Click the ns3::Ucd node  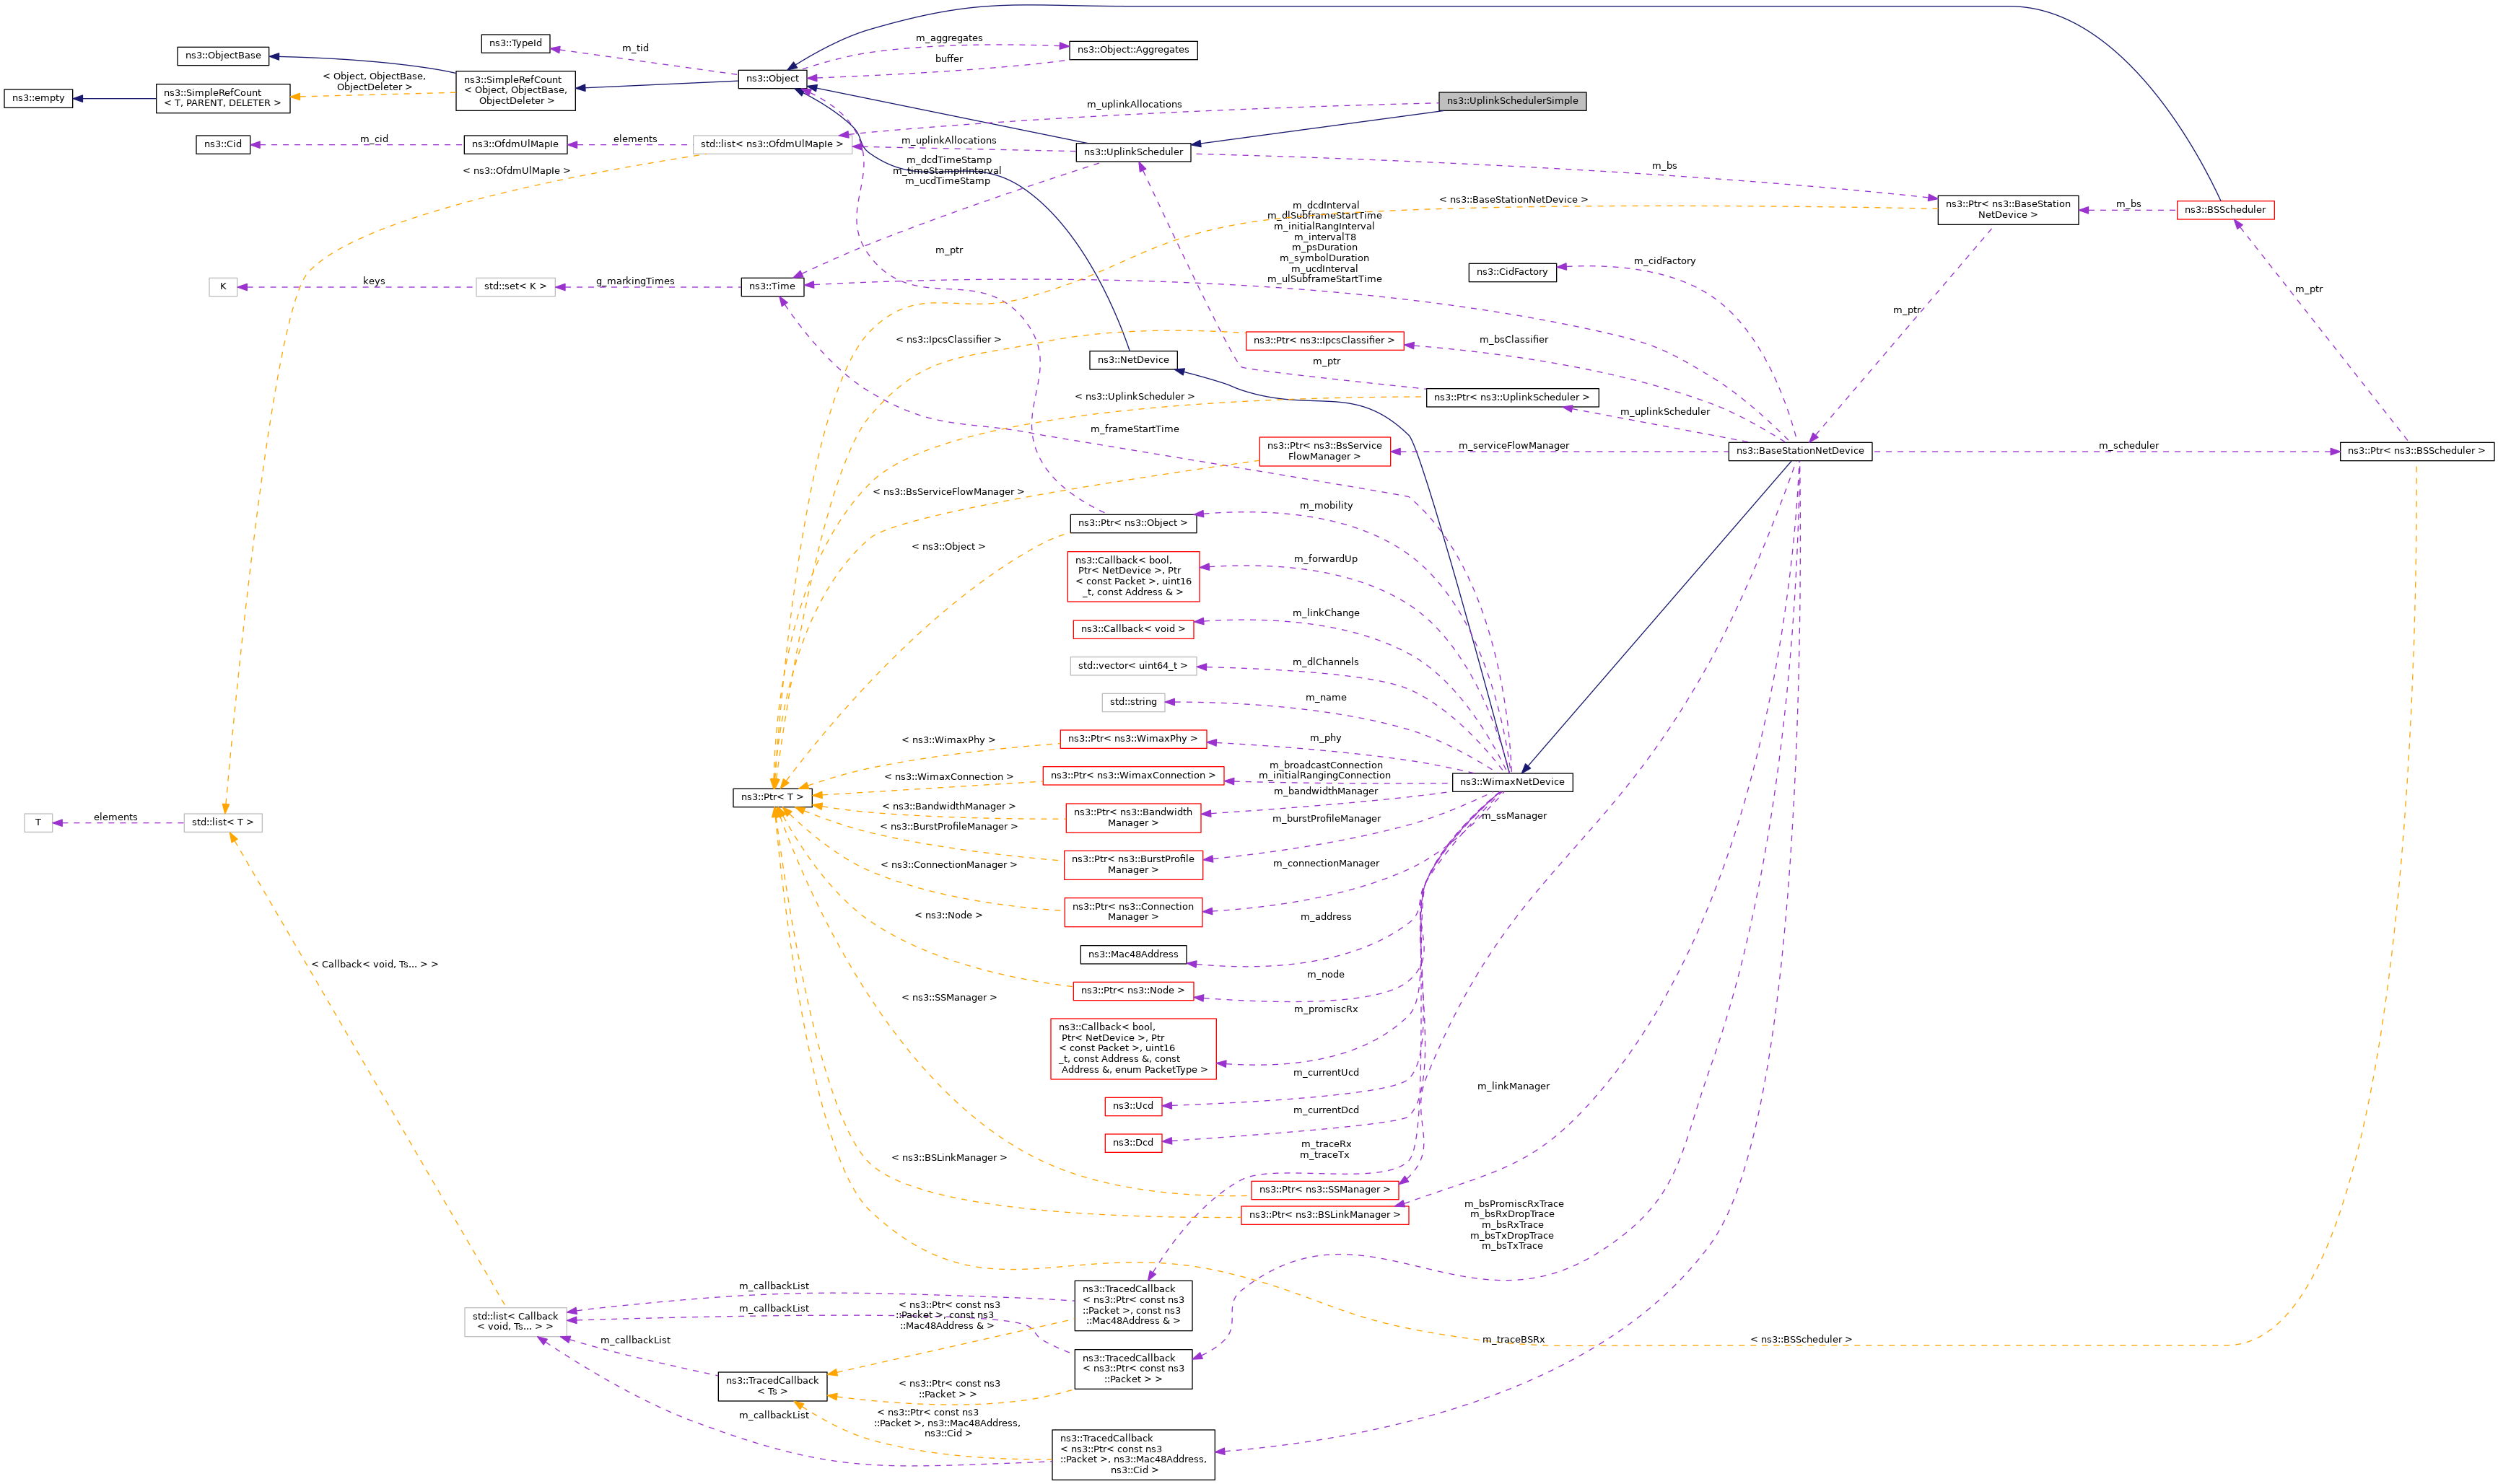tap(1132, 1106)
